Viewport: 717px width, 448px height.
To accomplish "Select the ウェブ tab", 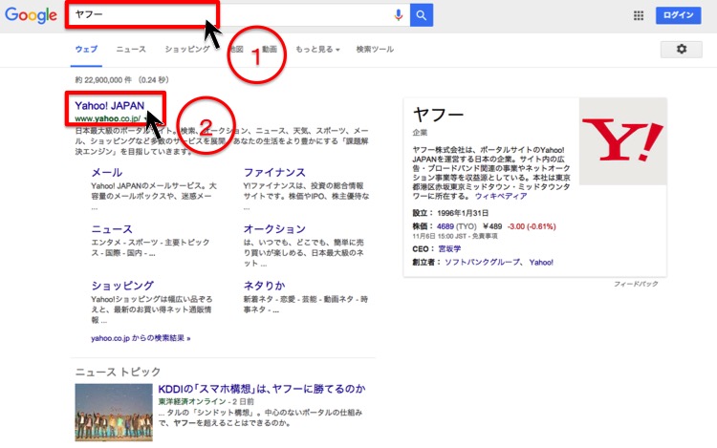I will click(x=86, y=49).
